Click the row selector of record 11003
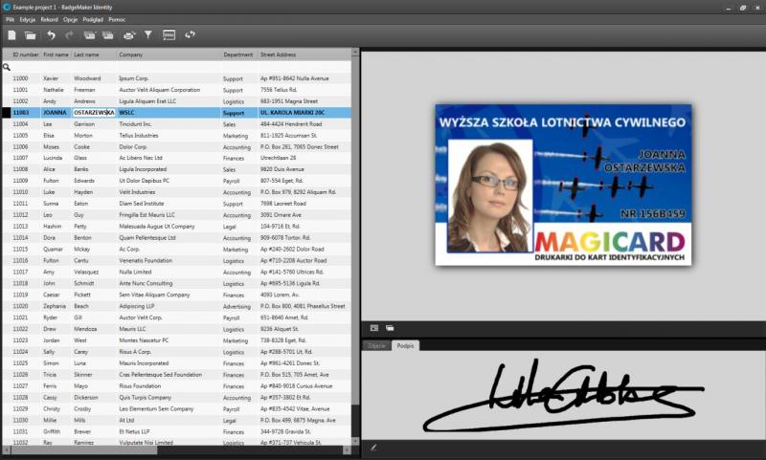 tap(6, 112)
